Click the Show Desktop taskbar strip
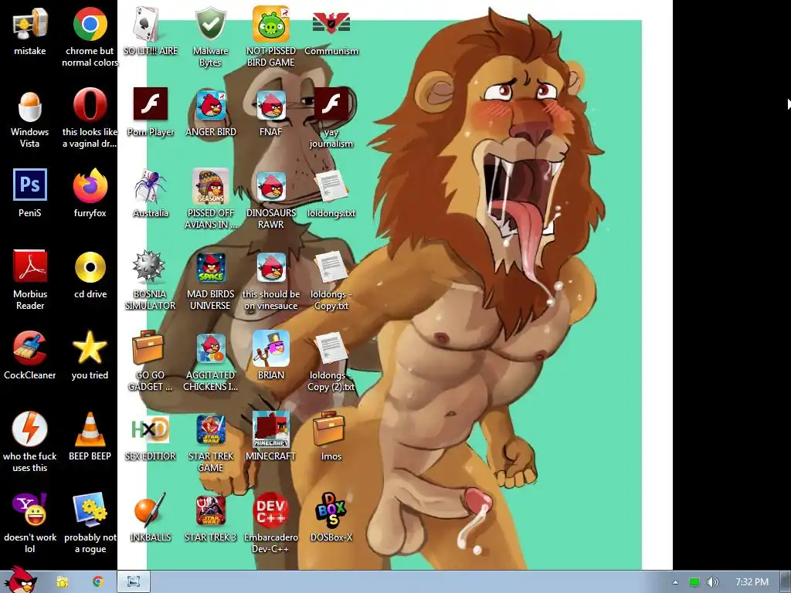The height and width of the screenshot is (593, 791). tap(786, 582)
